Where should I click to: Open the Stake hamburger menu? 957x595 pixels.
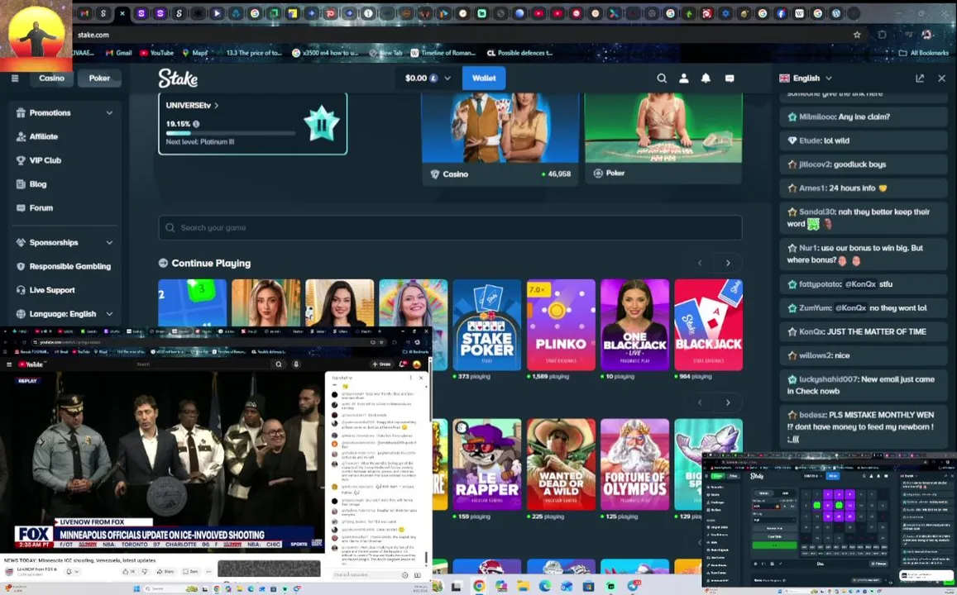(15, 78)
